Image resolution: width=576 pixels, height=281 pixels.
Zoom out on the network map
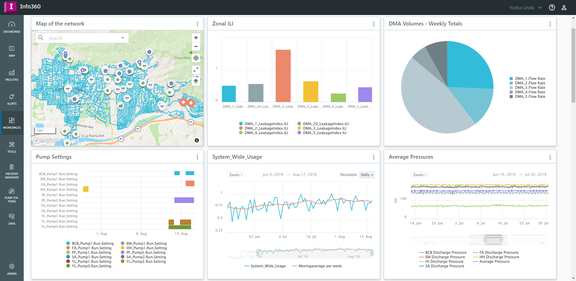[x=196, y=47]
